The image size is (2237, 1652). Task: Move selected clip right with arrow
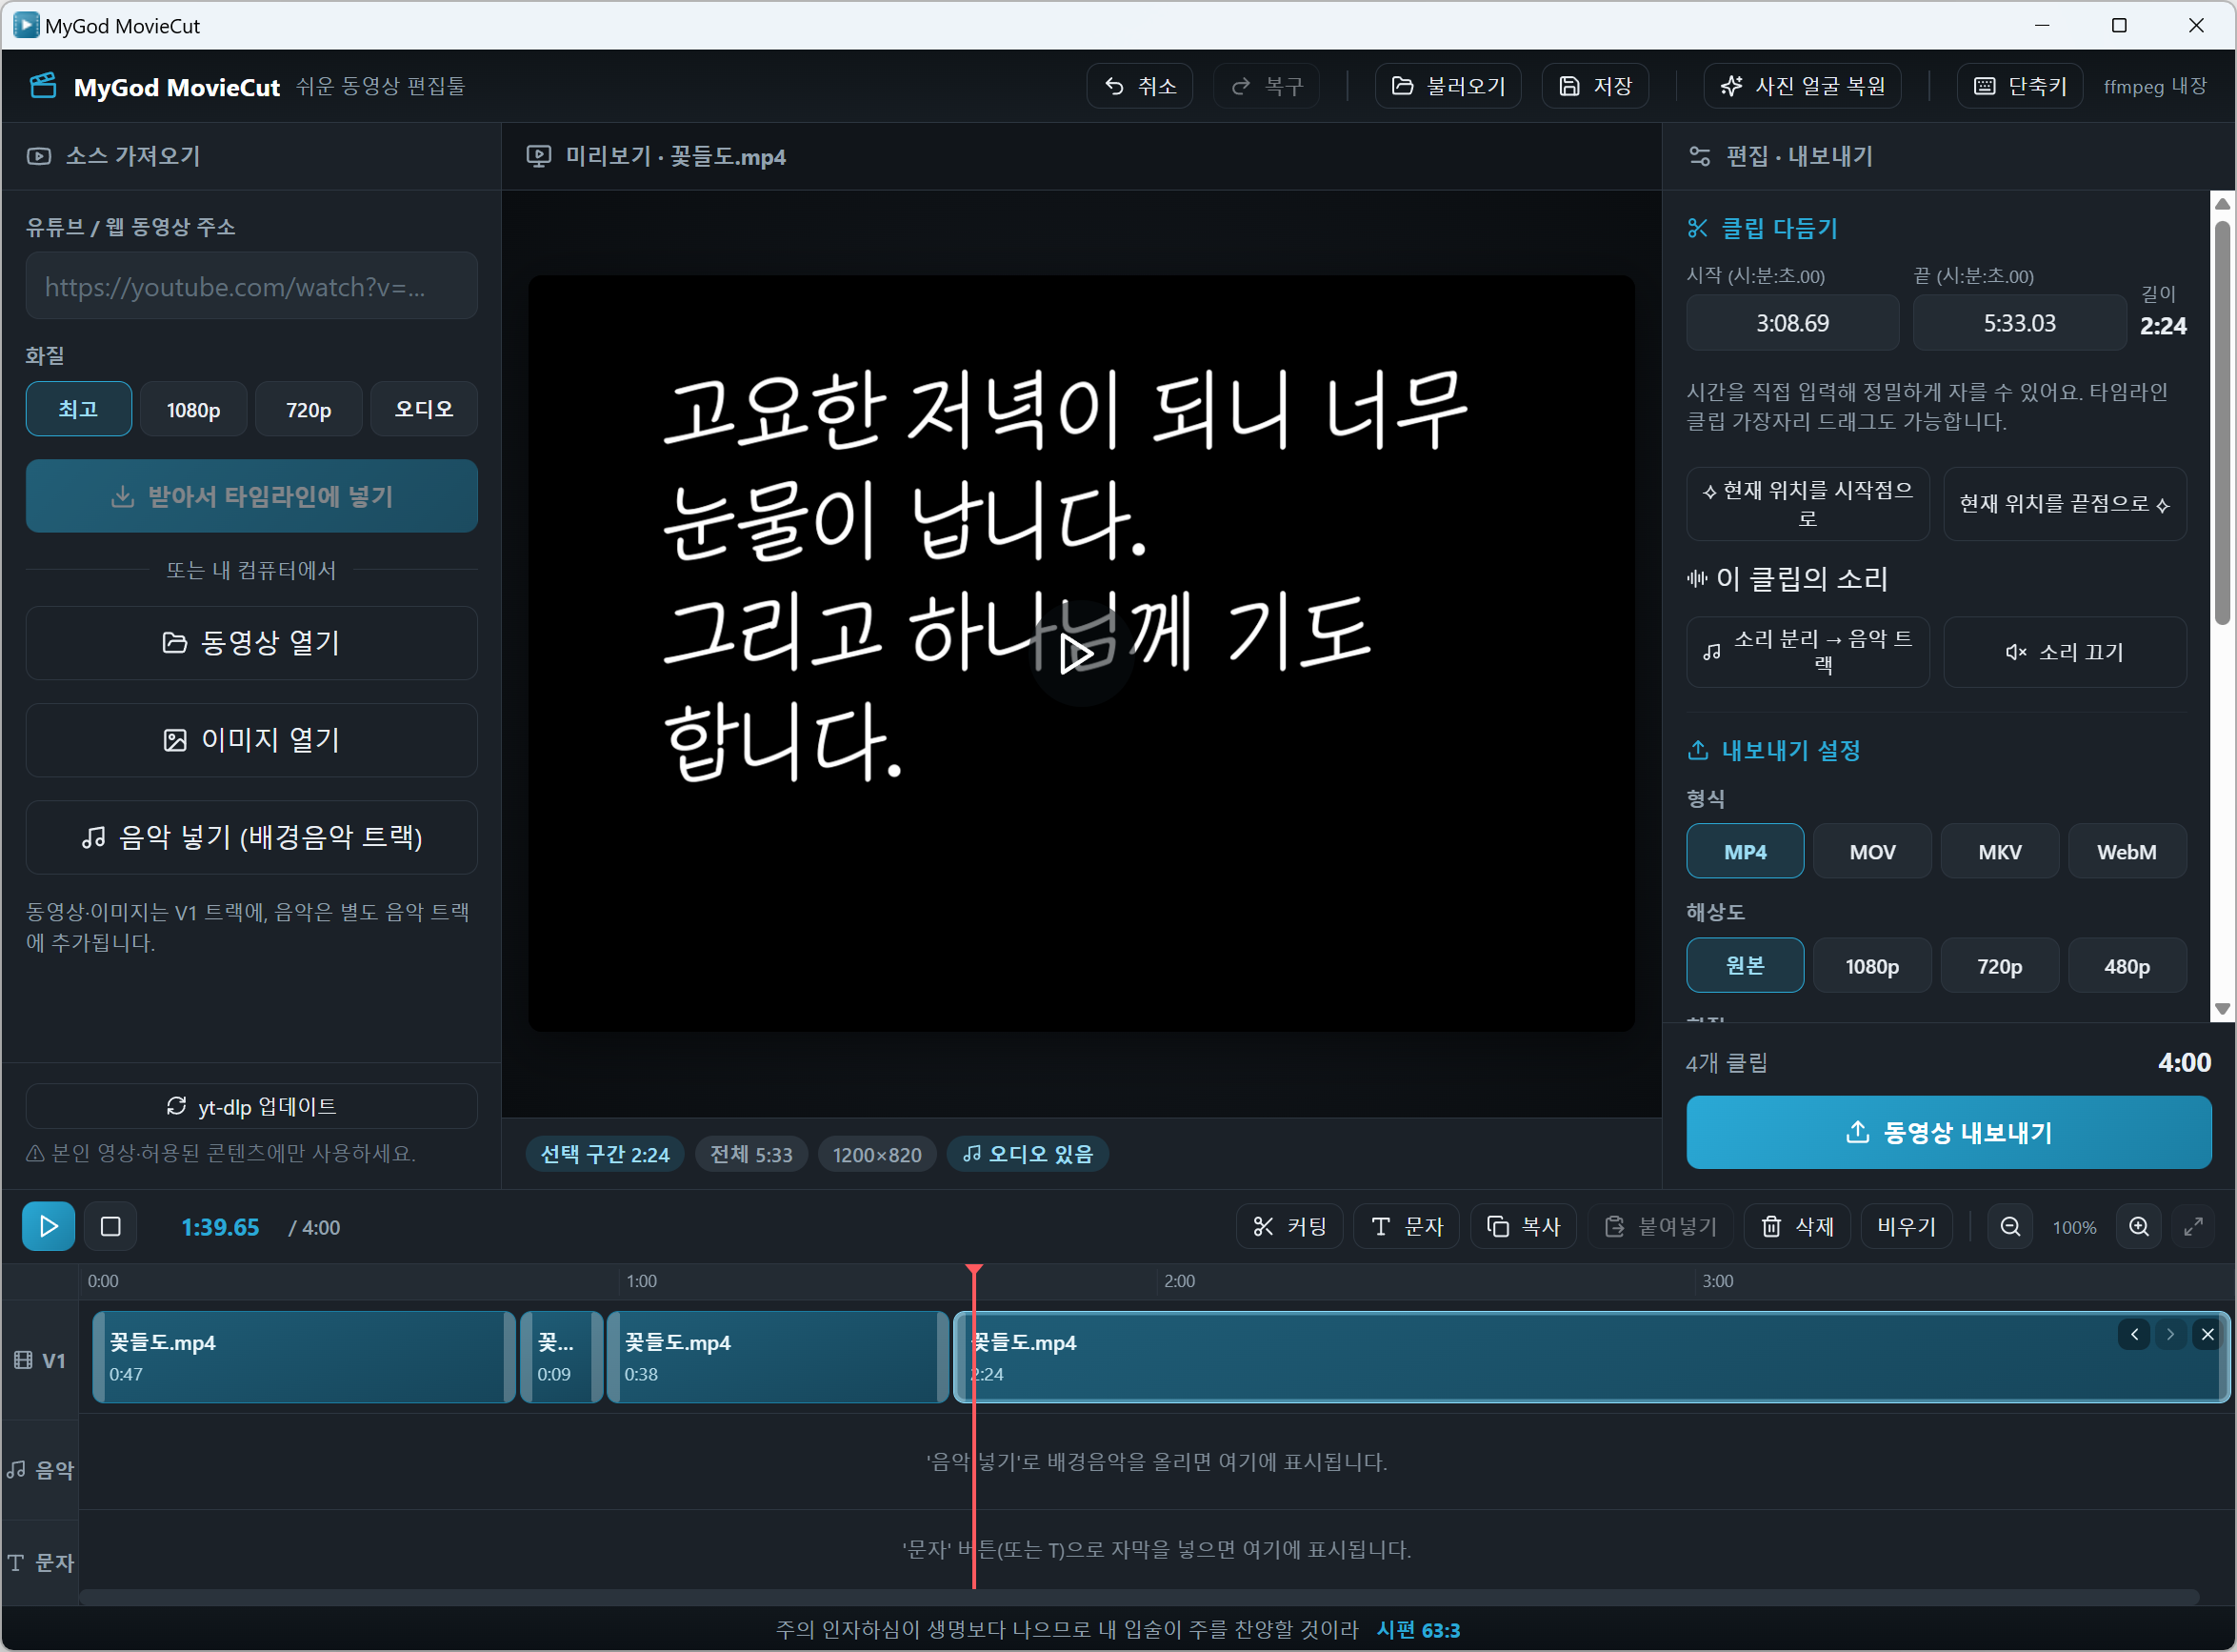[x=2169, y=1334]
